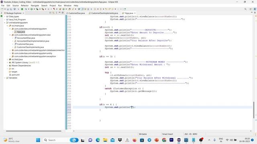
Task: Click the Open Type icon in the toolbar
Action: coord(69,9)
